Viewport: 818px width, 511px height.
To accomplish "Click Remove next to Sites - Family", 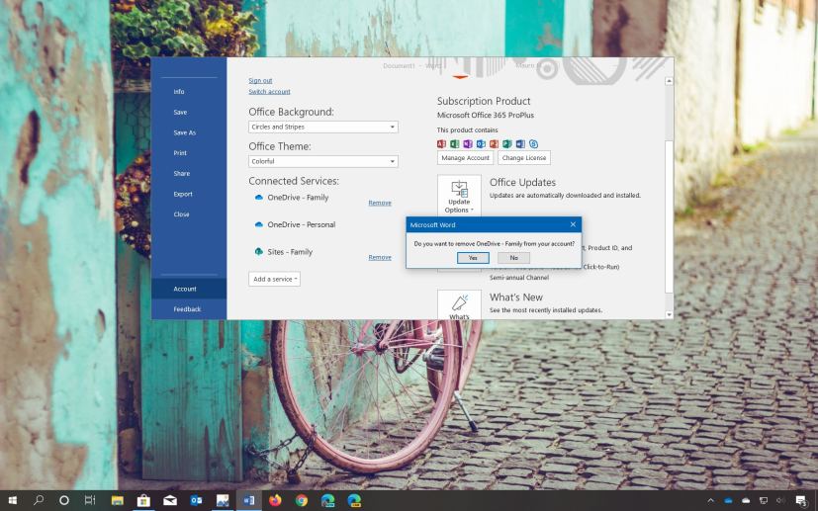I will [380, 257].
